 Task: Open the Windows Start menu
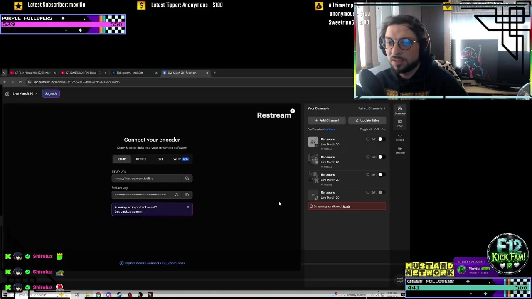tap(5, 295)
